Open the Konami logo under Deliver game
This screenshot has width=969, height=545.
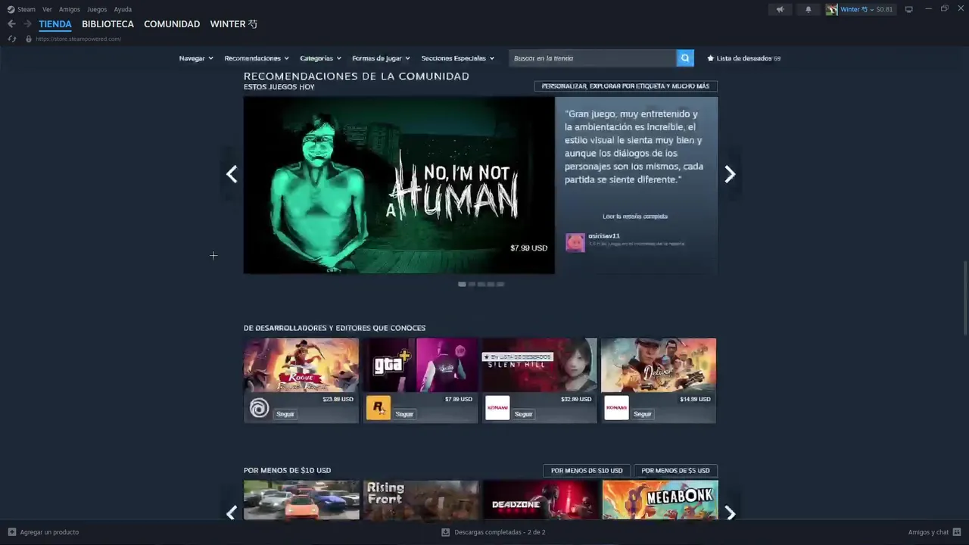point(616,408)
